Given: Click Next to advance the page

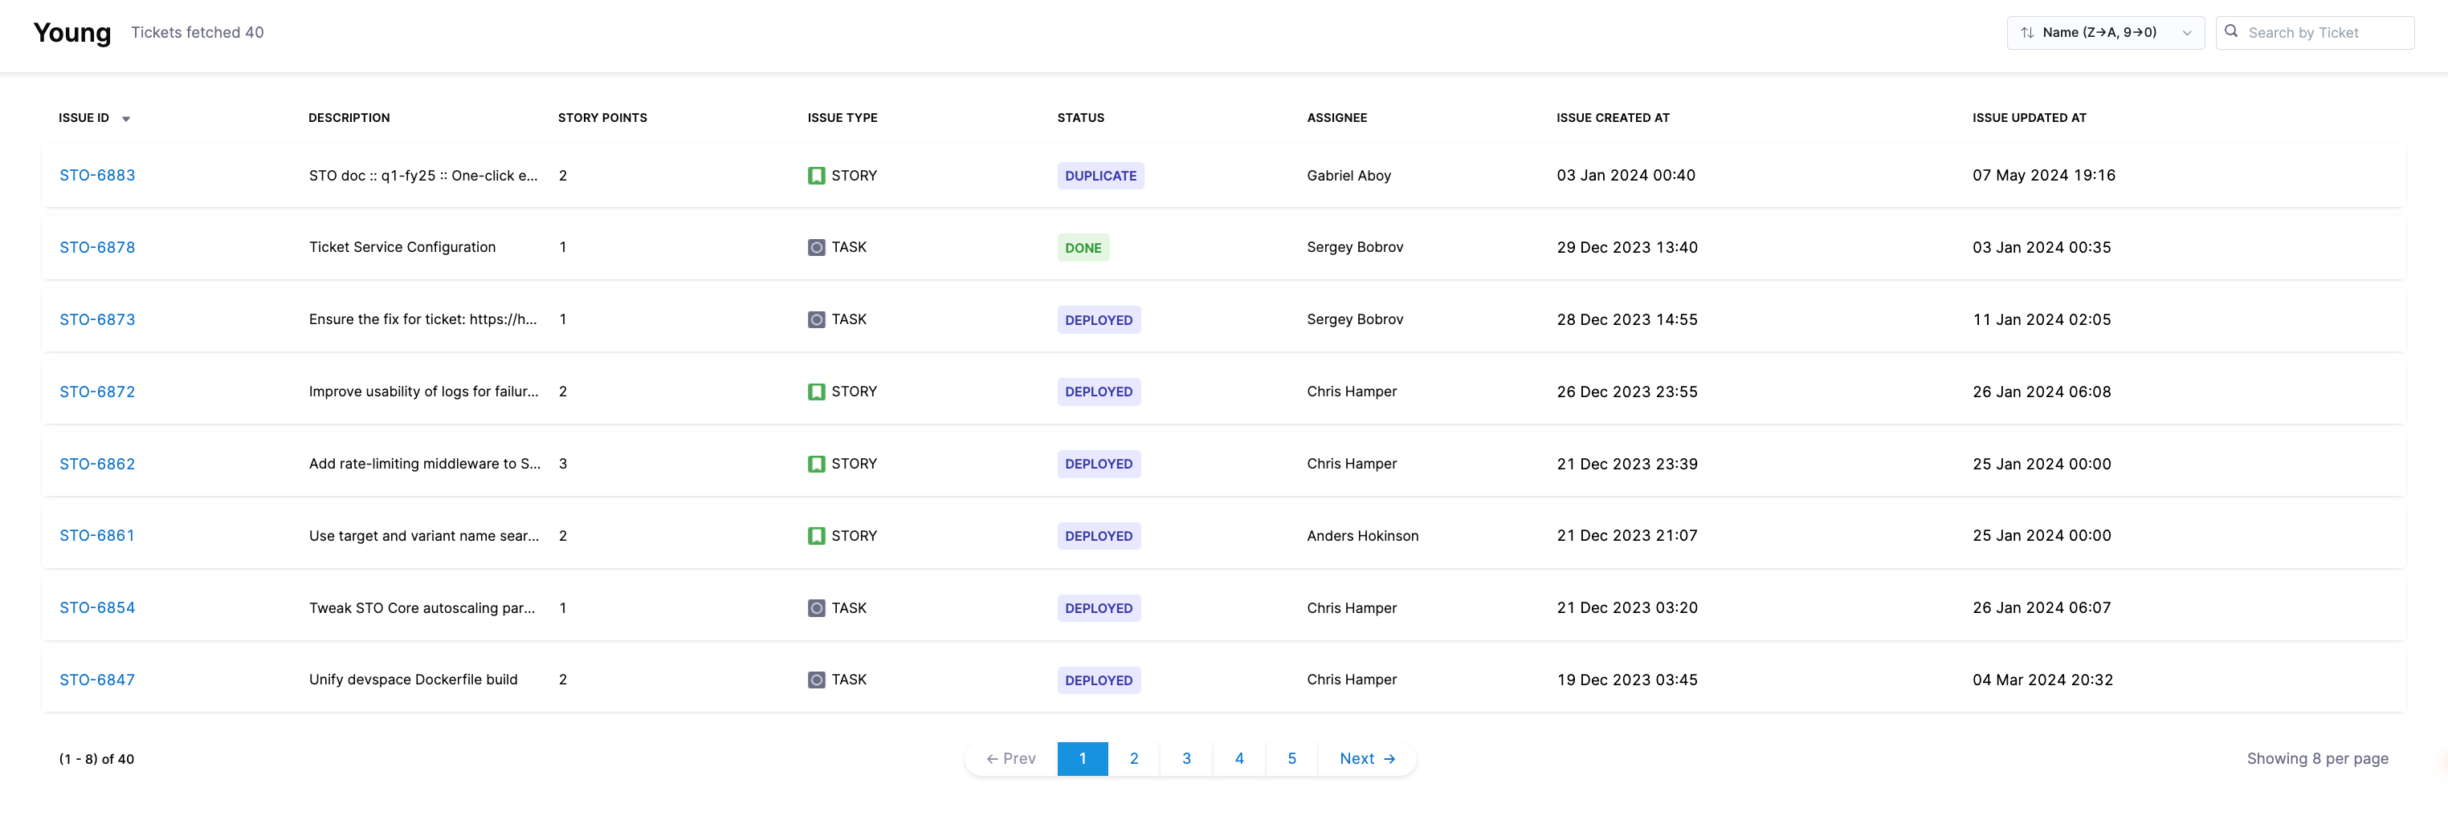Looking at the screenshot, I should pos(1366,758).
